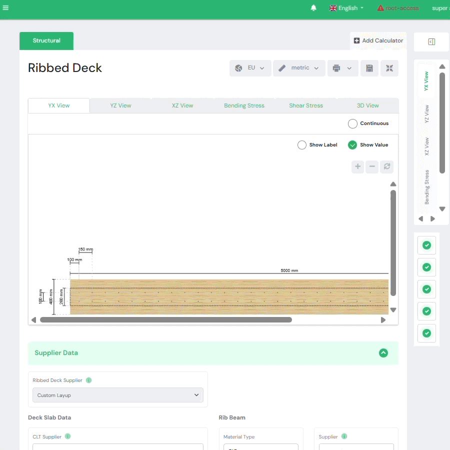The height and width of the screenshot is (450, 450).
Task: Zoom out with the minus icon
Action: (372, 166)
